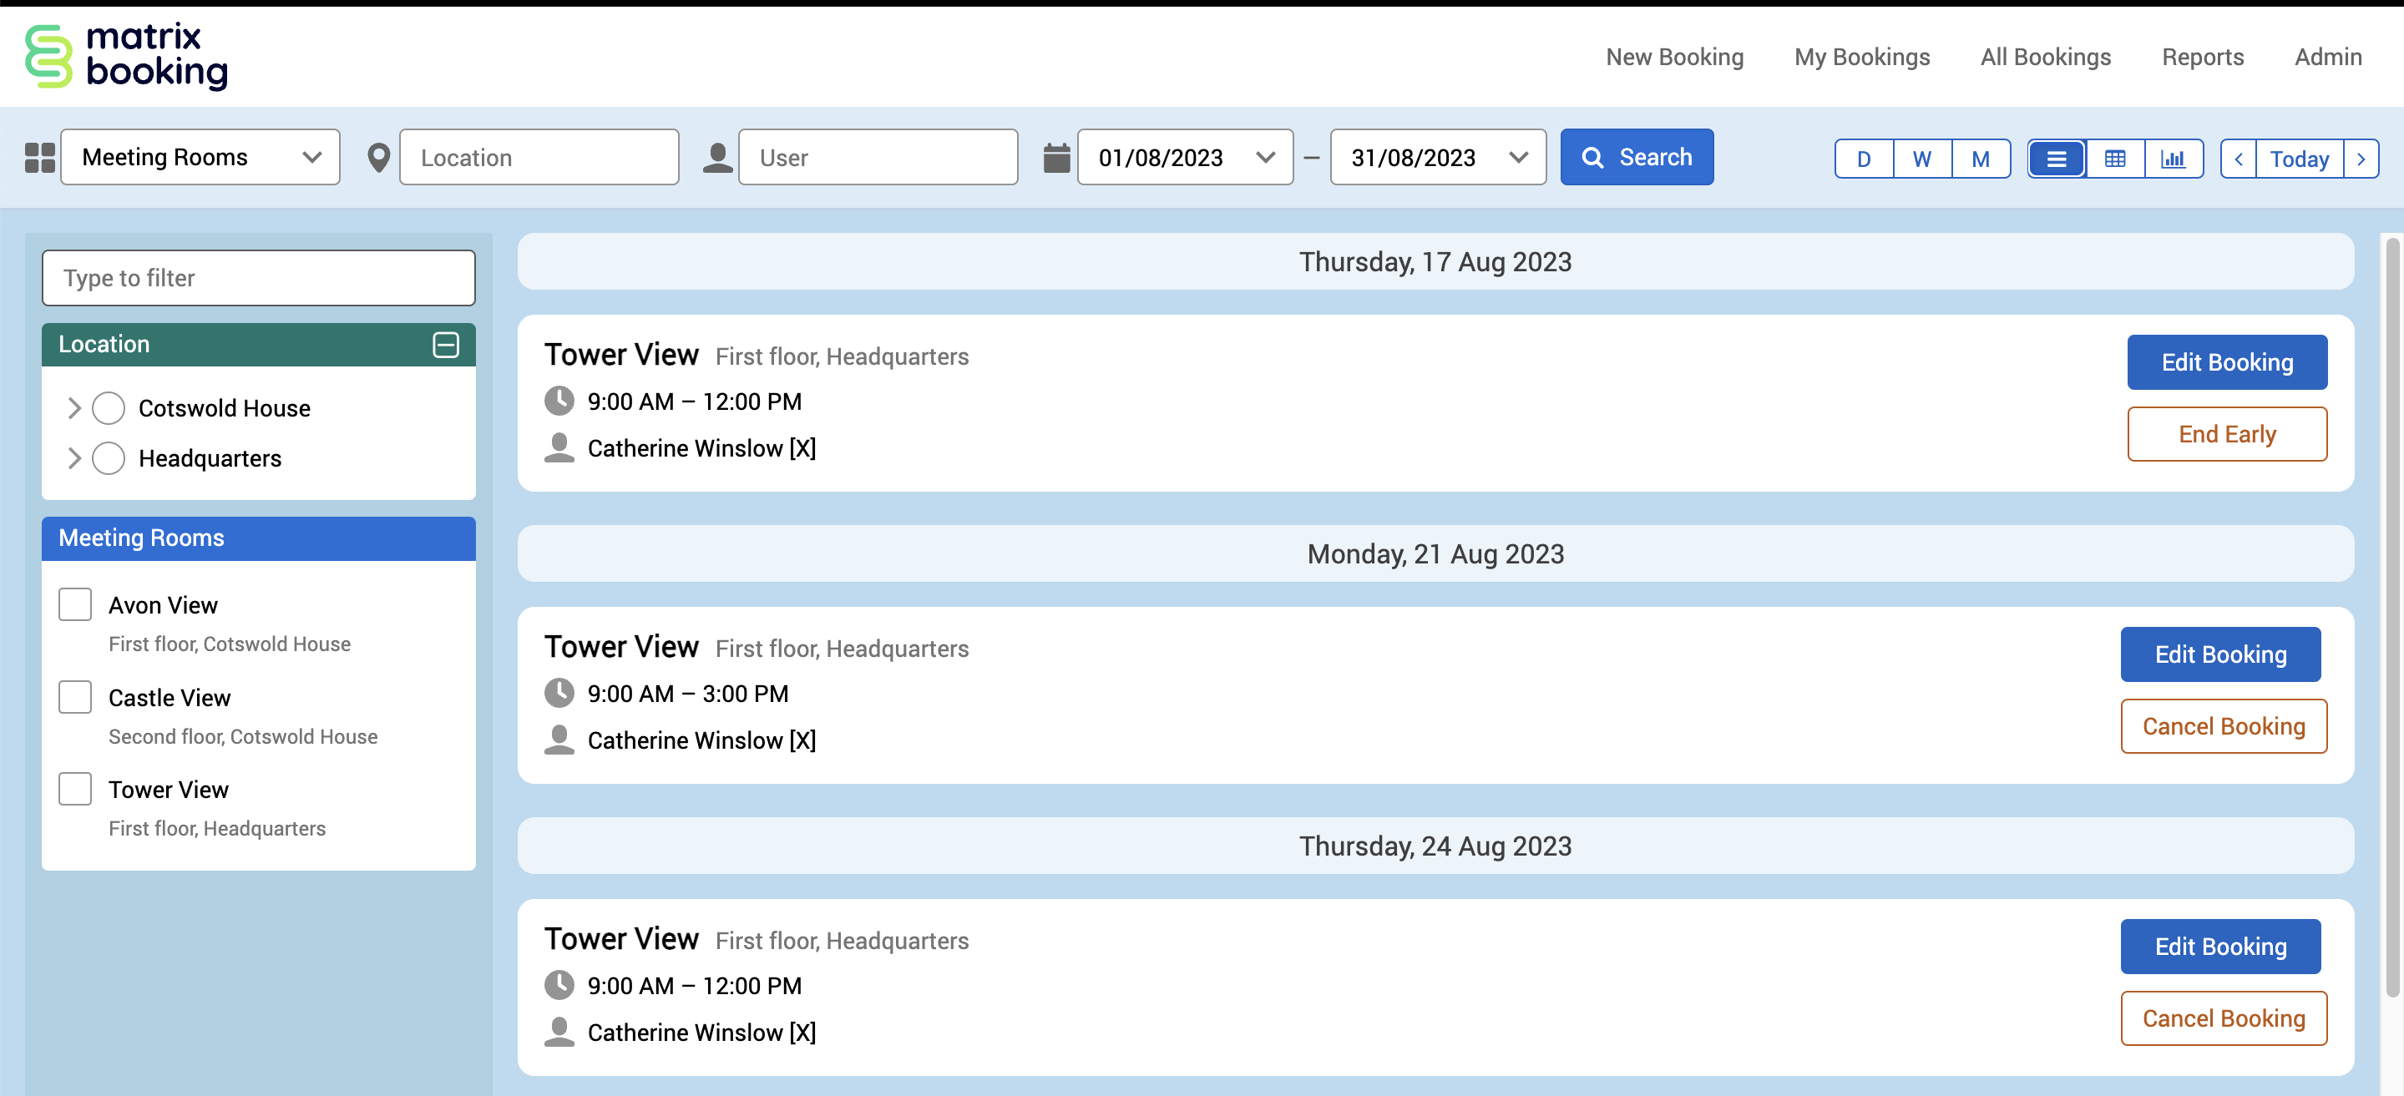Expand the Cotswold House tree node
Image resolution: width=2404 pixels, height=1096 pixels.
point(73,407)
